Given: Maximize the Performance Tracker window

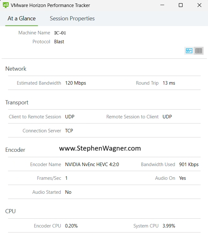Looking at the screenshot, I should (181, 5).
